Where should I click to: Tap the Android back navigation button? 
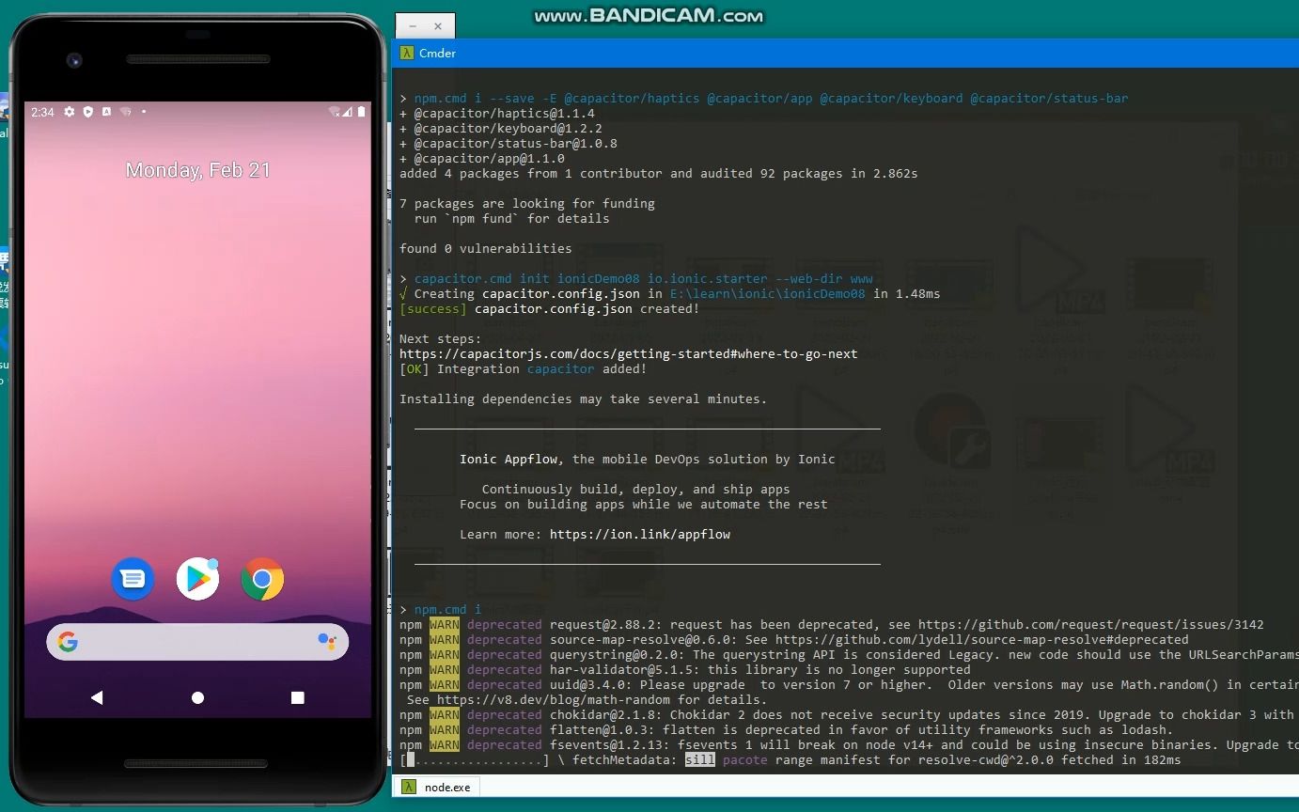[x=97, y=697]
